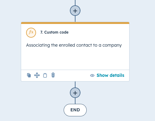Click the clipboard paste icon
This screenshot has width=155, height=121.
pyautogui.click(x=45, y=75)
